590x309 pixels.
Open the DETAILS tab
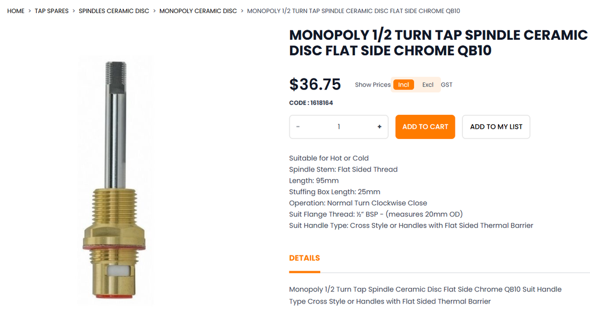click(304, 258)
